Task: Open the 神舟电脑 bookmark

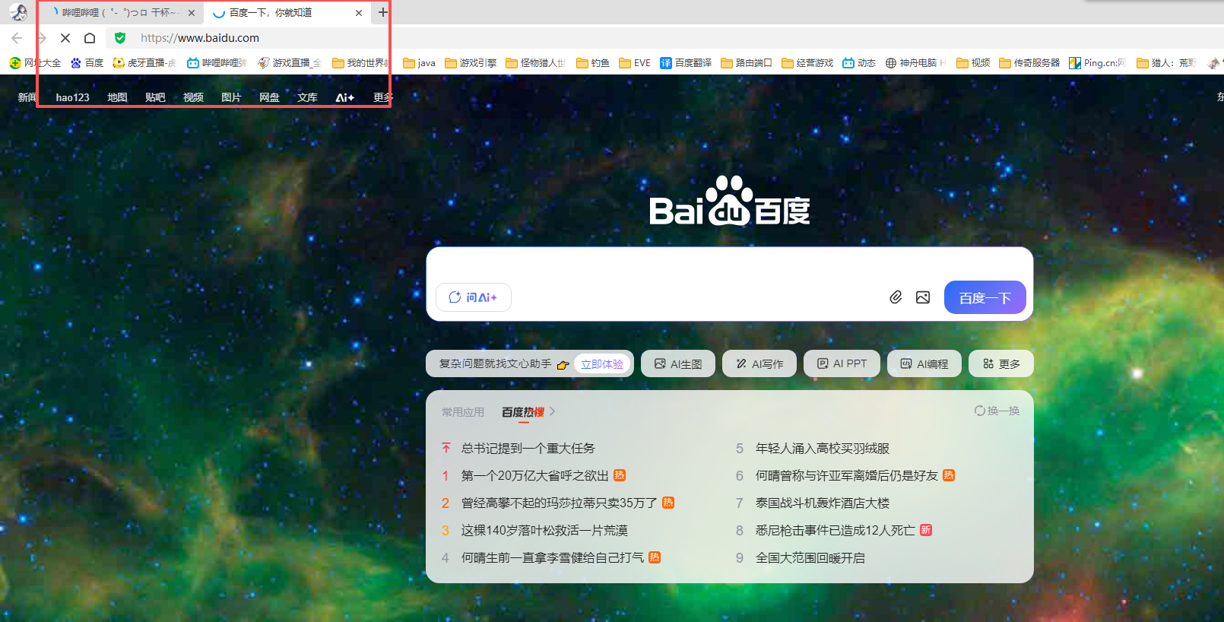Action: pos(915,63)
